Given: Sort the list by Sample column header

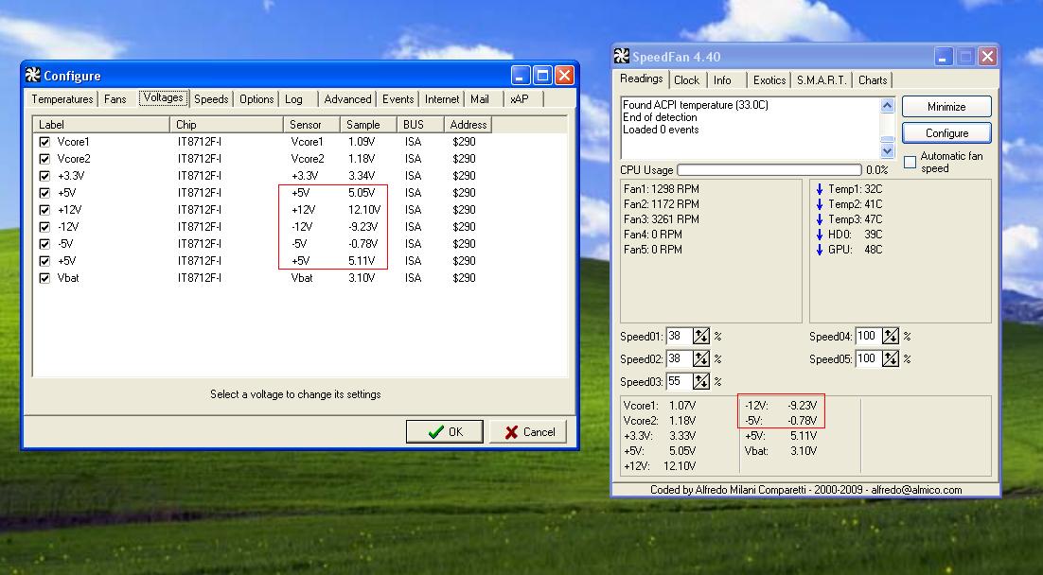Looking at the screenshot, I should (369, 125).
